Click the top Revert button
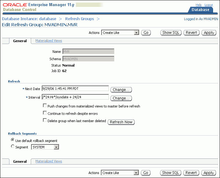This screenshot has height=178, width=220. [191, 33]
